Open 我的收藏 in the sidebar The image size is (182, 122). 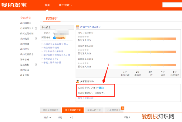point(25,44)
